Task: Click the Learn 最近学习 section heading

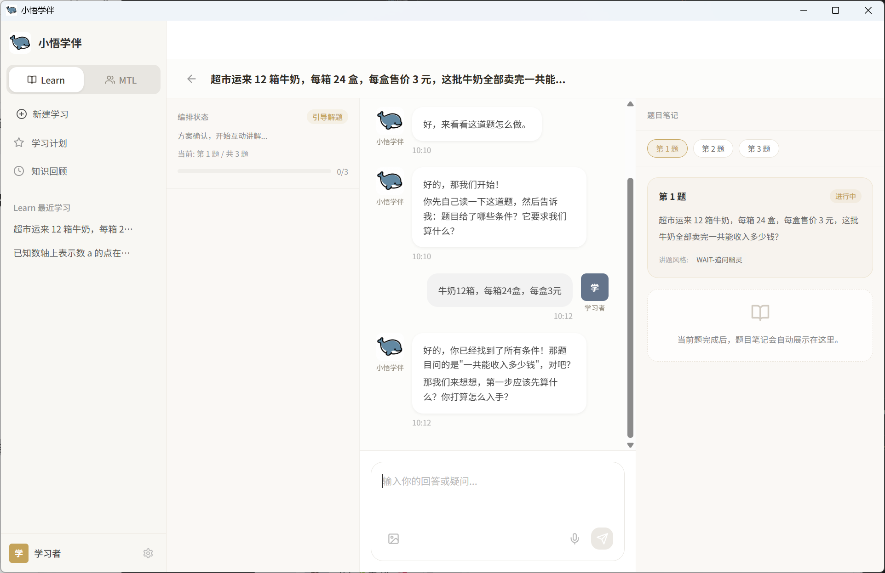Action: (42, 208)
